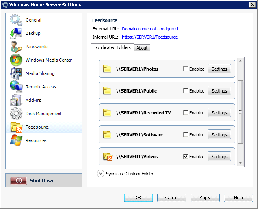
Task: Click the title bar gear icon
Action: pyautogui.click(x=5, y=5)
